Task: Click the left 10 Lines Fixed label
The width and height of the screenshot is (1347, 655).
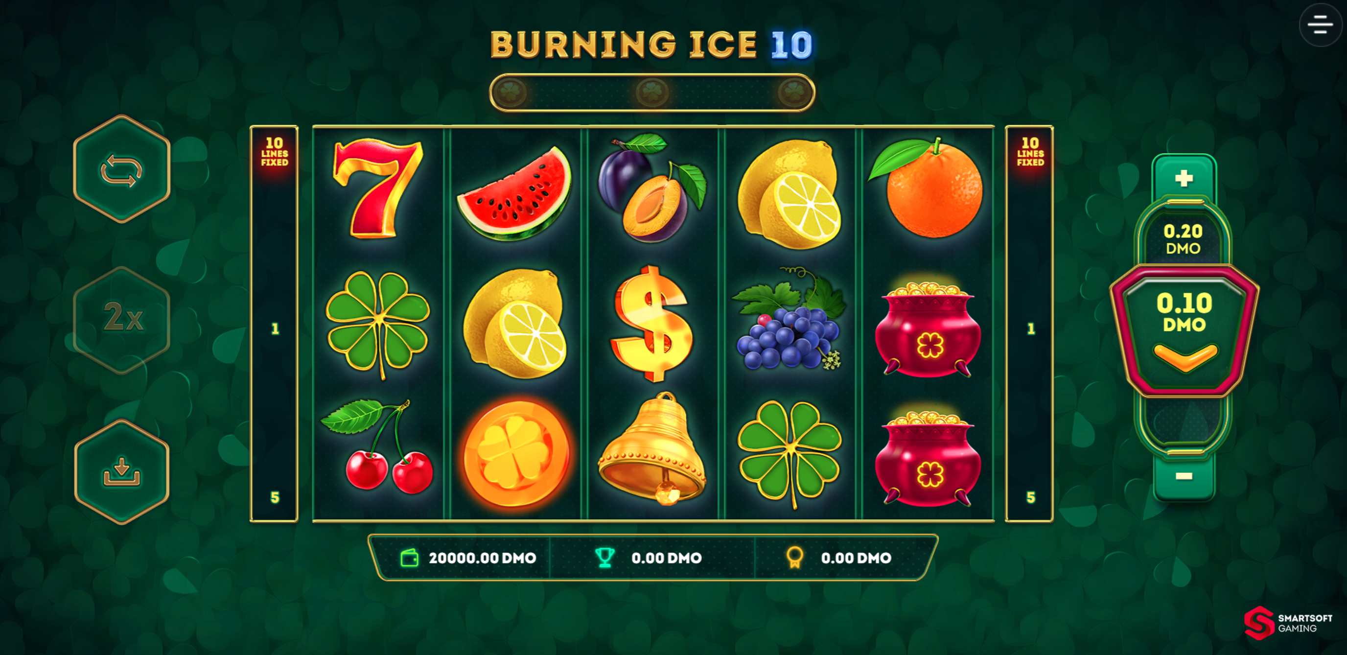Action: (x=275, y=152)
